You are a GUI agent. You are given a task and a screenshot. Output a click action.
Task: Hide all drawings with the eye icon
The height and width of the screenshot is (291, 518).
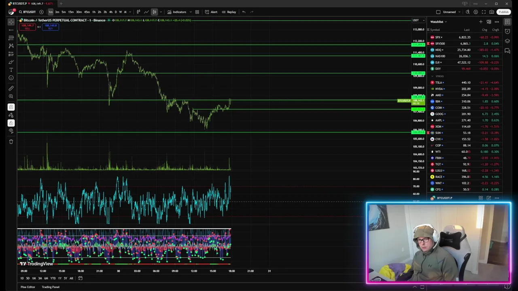click(11, 131)
